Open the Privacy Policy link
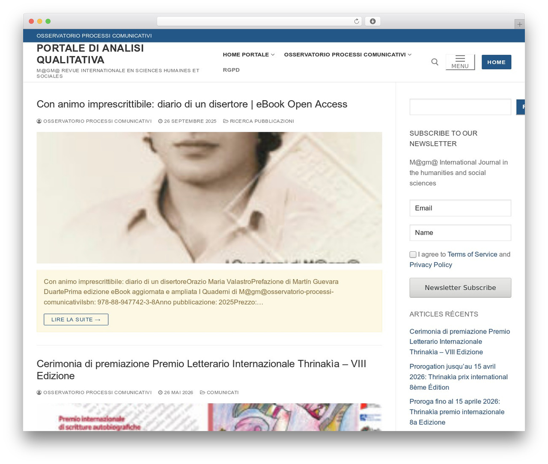548x464 pixels. pyautogui.click(x=431, y=265)
